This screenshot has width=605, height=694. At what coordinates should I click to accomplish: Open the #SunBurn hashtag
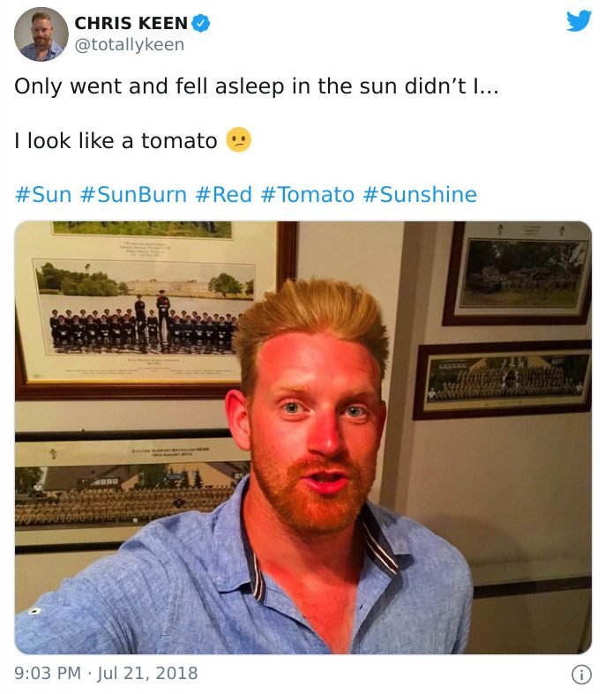tap(133, 194)
